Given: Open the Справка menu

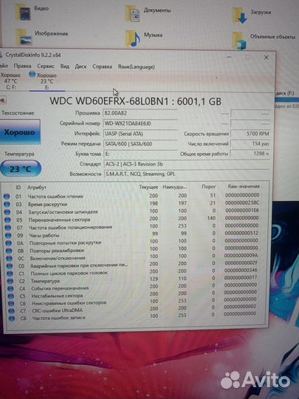Looking at the screenshot, I should (102, 66).
